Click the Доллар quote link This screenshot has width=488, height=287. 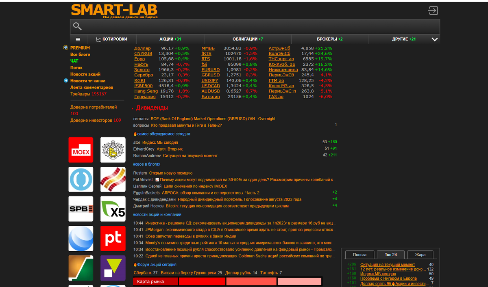pos(142,48)
